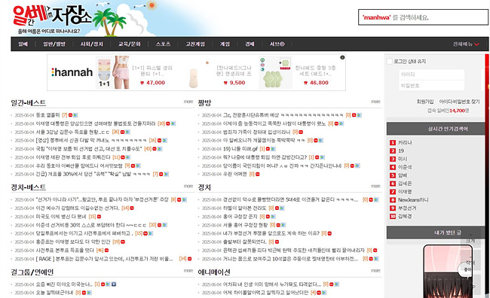The height and width of the screenshot is (298, 490).
Task: Click more link for 짤방 section
Action: pos(375,102)
